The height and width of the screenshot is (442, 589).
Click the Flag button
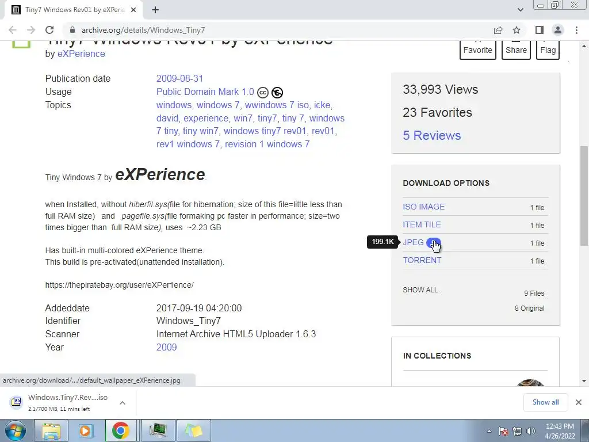[548, 50]
